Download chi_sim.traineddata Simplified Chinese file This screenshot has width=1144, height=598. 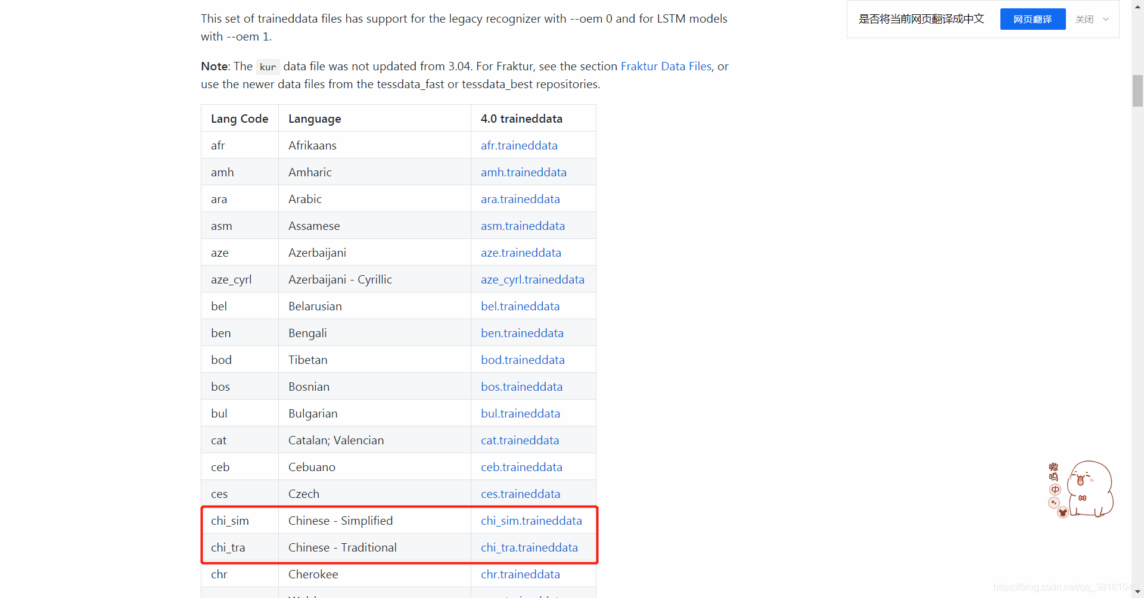[x=531, y=521]
